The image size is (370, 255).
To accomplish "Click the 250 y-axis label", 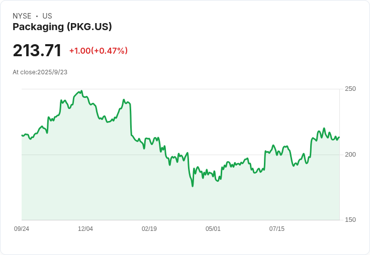I will click(x=350, y=89).
